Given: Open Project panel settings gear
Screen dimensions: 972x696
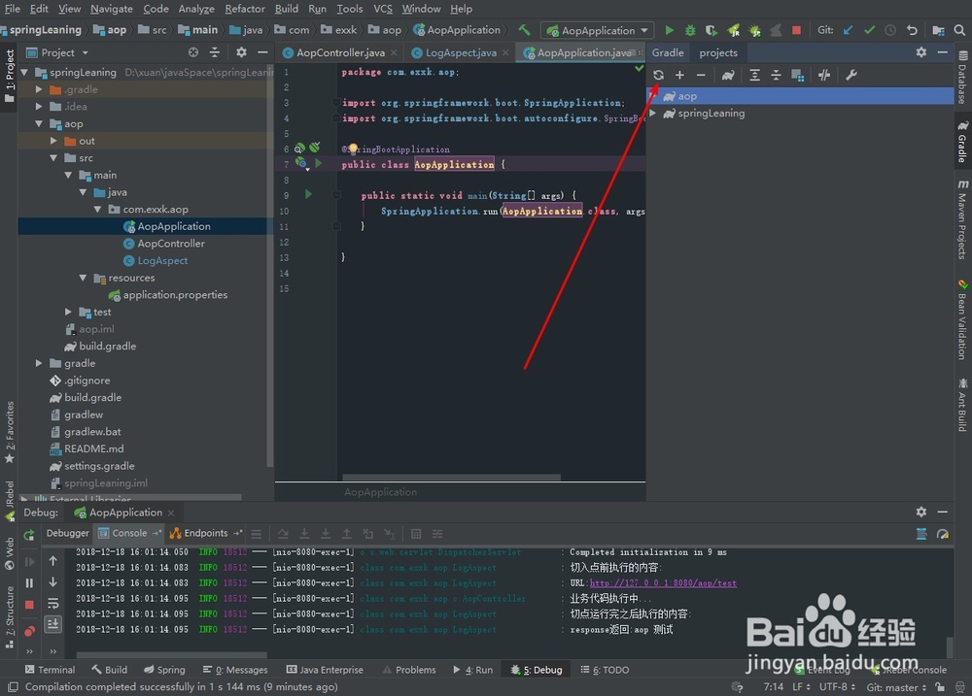Looking at the screenshot, I should 241,52.
